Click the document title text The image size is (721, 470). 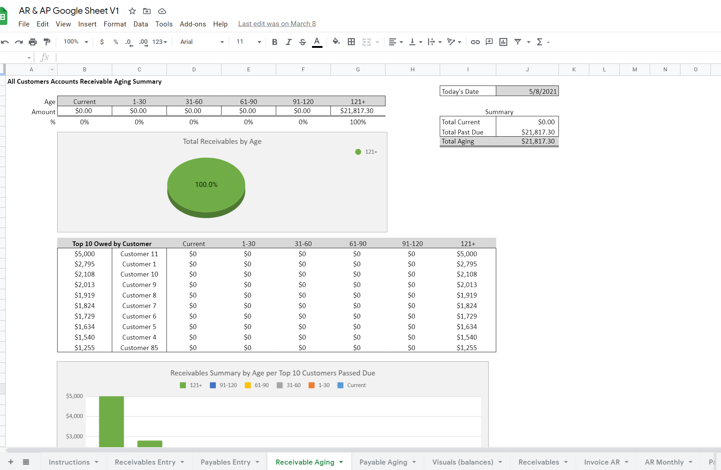(69, 11)
